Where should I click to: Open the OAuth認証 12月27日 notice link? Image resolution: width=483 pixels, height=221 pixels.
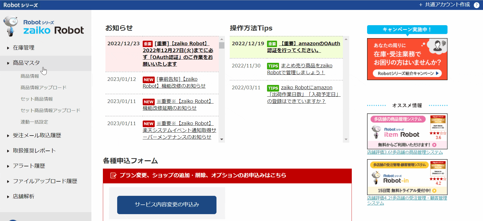178,54
